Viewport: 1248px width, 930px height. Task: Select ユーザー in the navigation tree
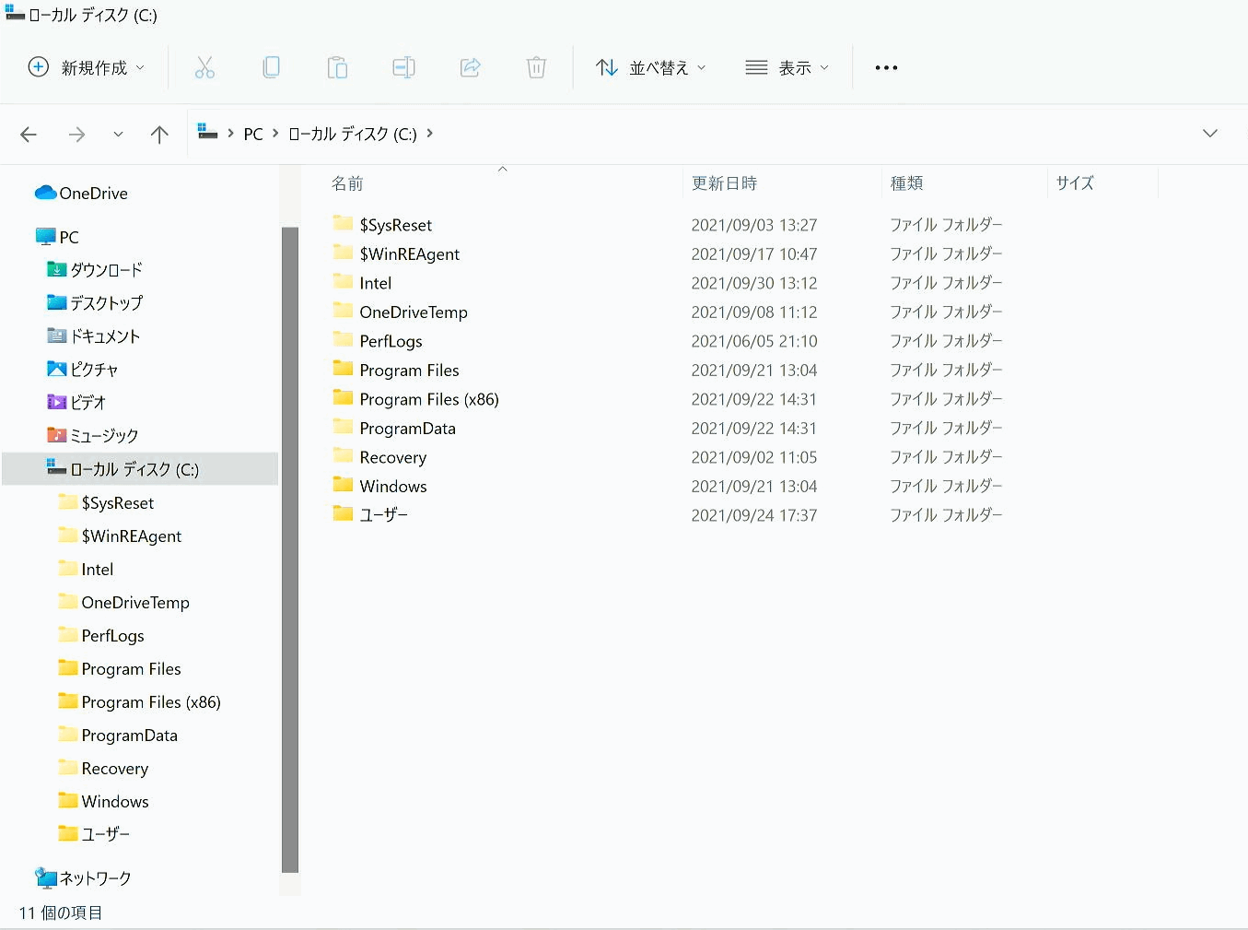94,834
